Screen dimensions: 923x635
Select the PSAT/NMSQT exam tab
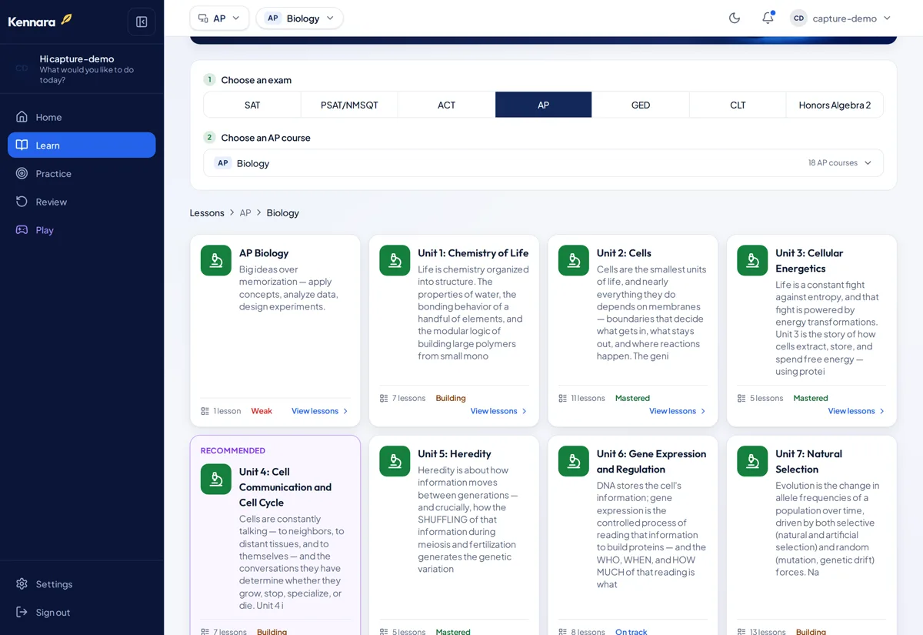349,105
